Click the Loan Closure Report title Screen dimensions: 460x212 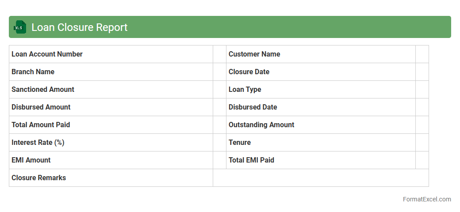[79, 27]
